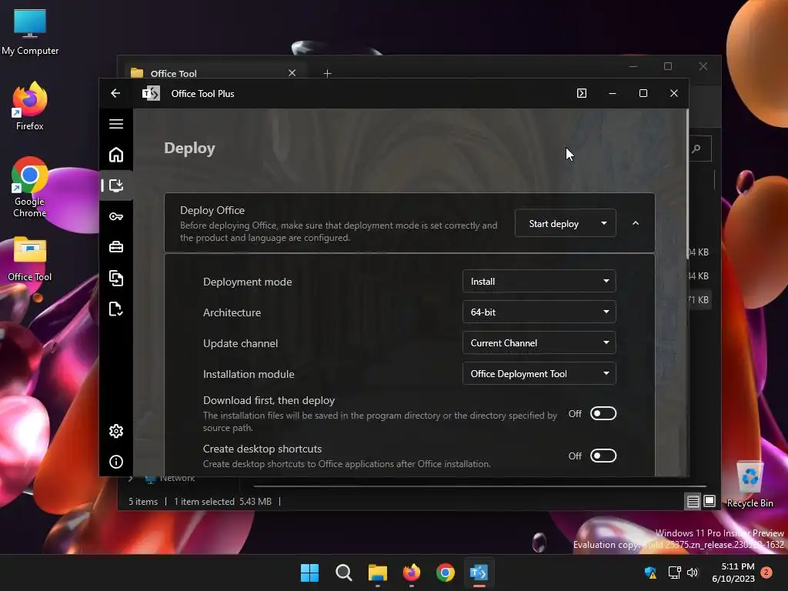This screenshot has height=591, width=788.
Task: Toggle Download first, then deploy switch
Action: pos(603,413)
